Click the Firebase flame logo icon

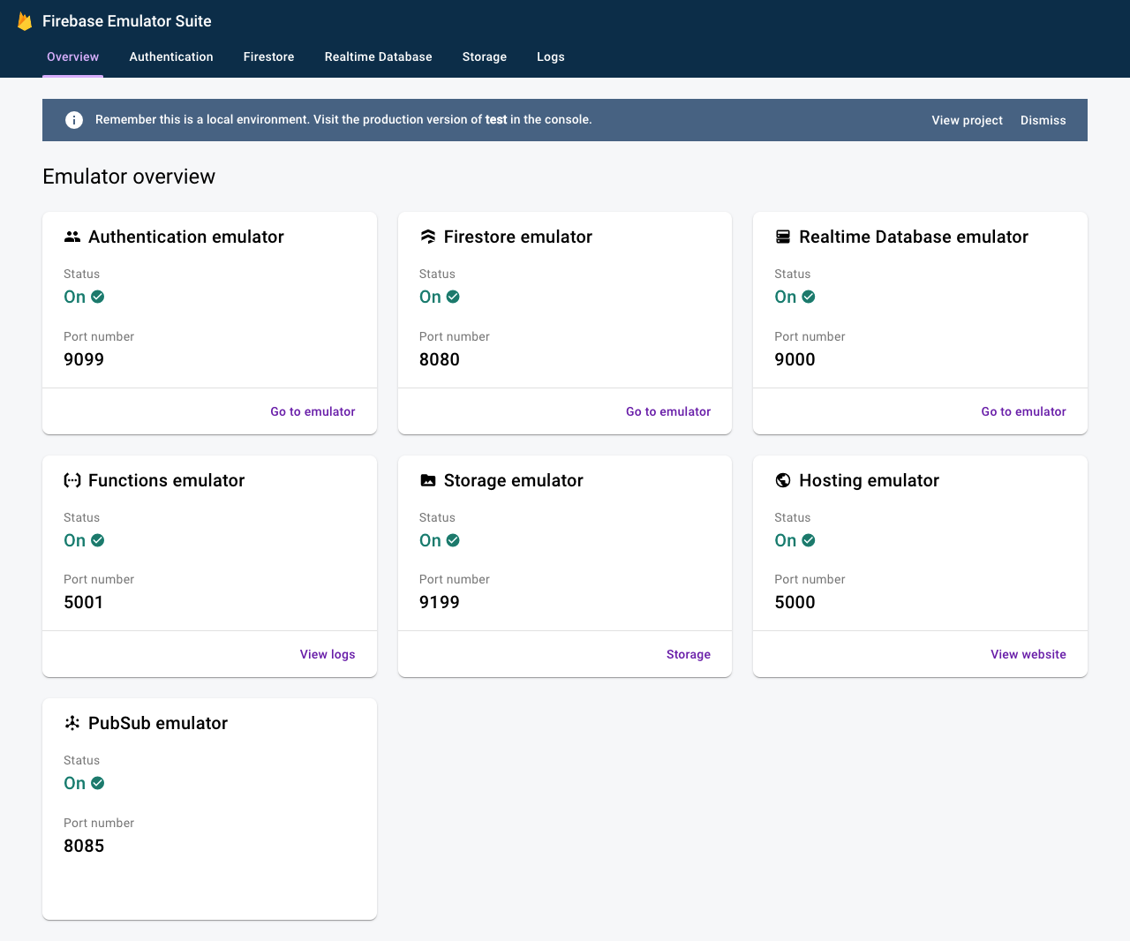click(x=25, y=21)
